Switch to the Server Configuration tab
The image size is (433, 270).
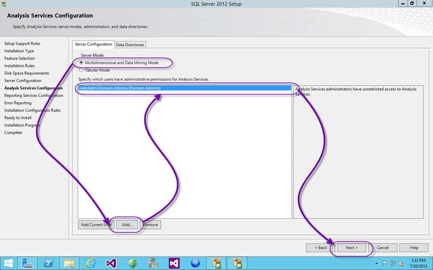[93, 44]
